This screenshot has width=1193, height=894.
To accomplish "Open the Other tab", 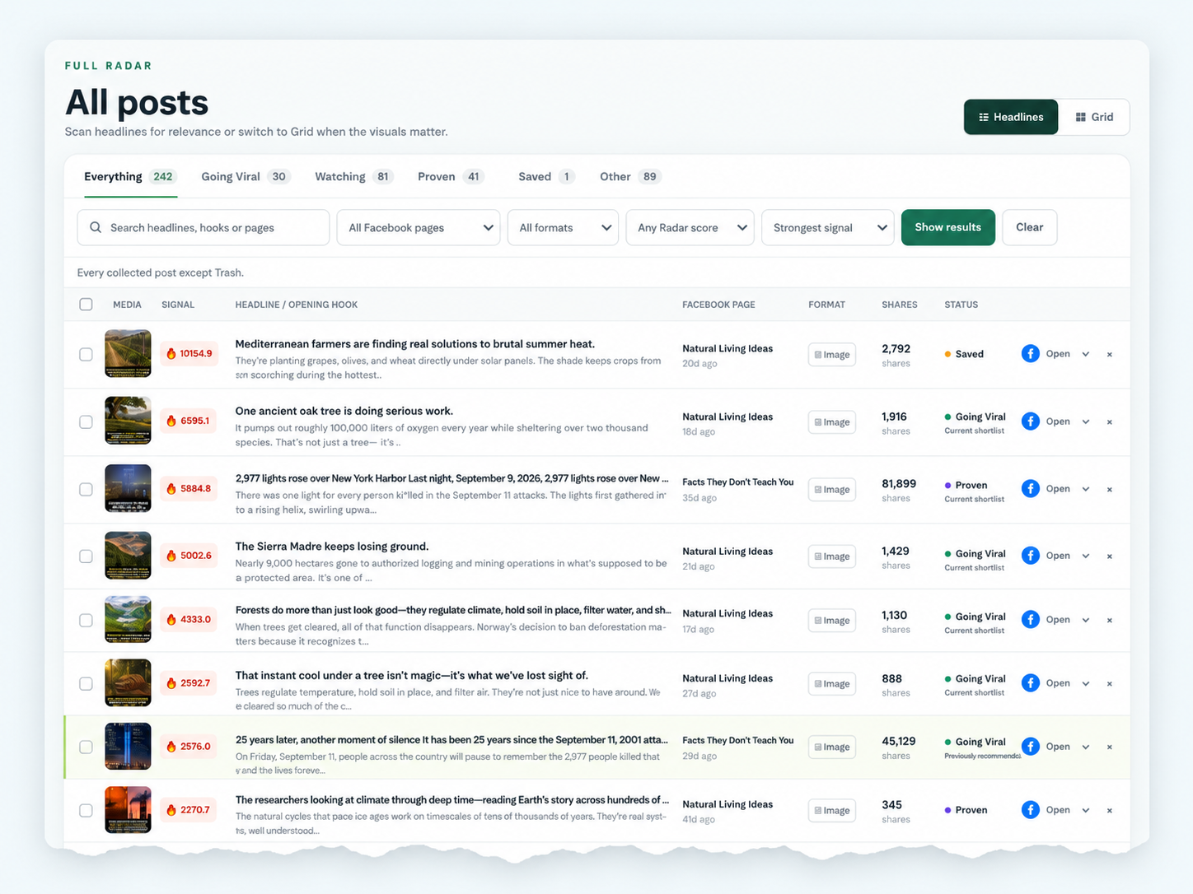I will tap(630, 176).
